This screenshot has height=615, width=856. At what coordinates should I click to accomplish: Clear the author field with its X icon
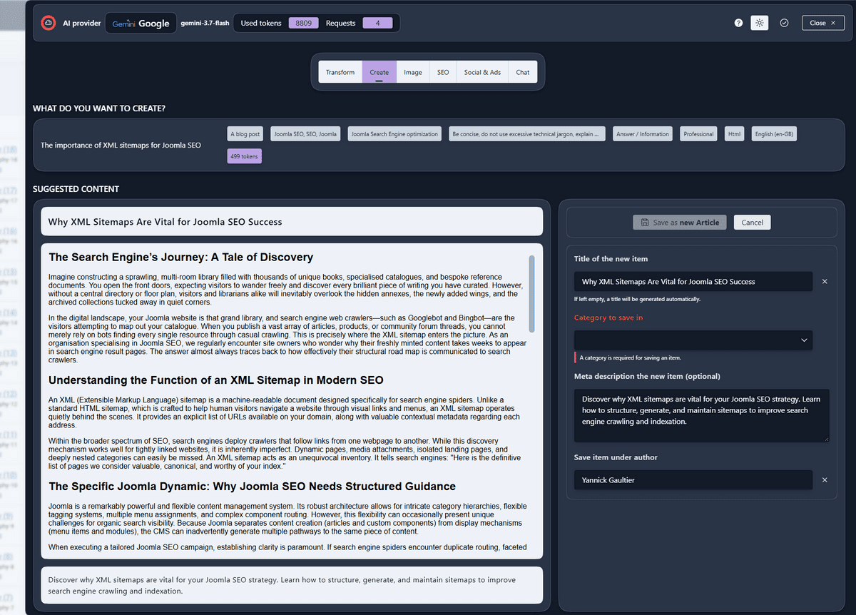click(x=825, y=480)
